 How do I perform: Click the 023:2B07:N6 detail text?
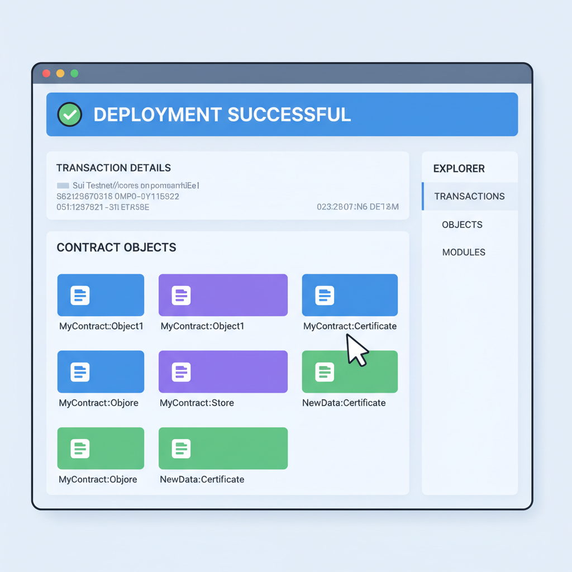(x=358, y=206)
